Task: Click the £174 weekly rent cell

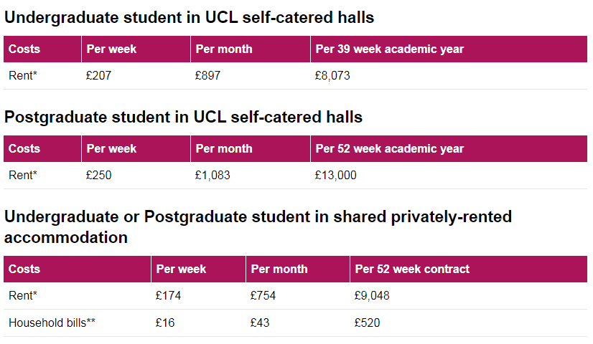Action: (167, 295)
